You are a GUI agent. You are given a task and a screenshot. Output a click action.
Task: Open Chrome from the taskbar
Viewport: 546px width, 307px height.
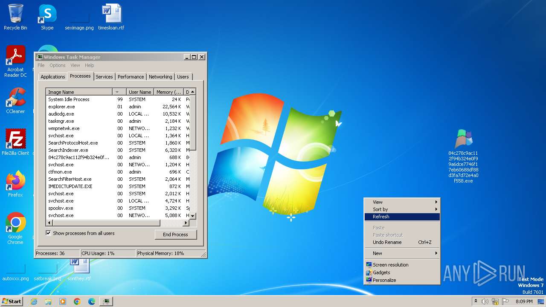77,301
